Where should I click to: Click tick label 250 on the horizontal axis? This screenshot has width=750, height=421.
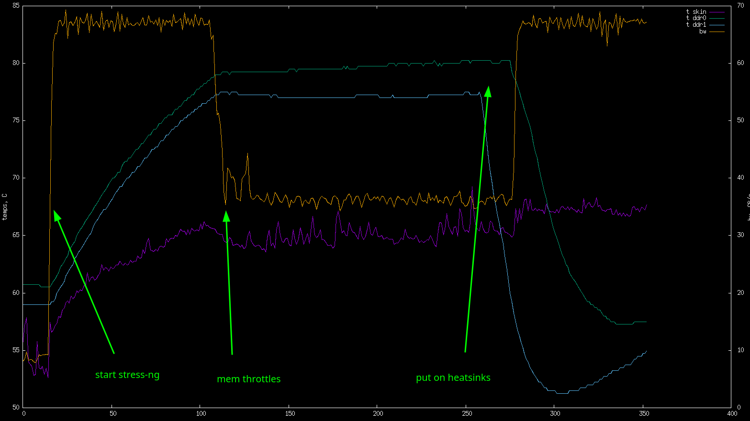(x=467, y=414)
